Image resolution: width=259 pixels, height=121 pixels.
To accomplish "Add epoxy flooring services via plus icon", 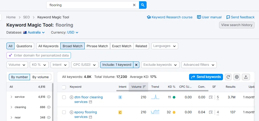I will point(71,112).
